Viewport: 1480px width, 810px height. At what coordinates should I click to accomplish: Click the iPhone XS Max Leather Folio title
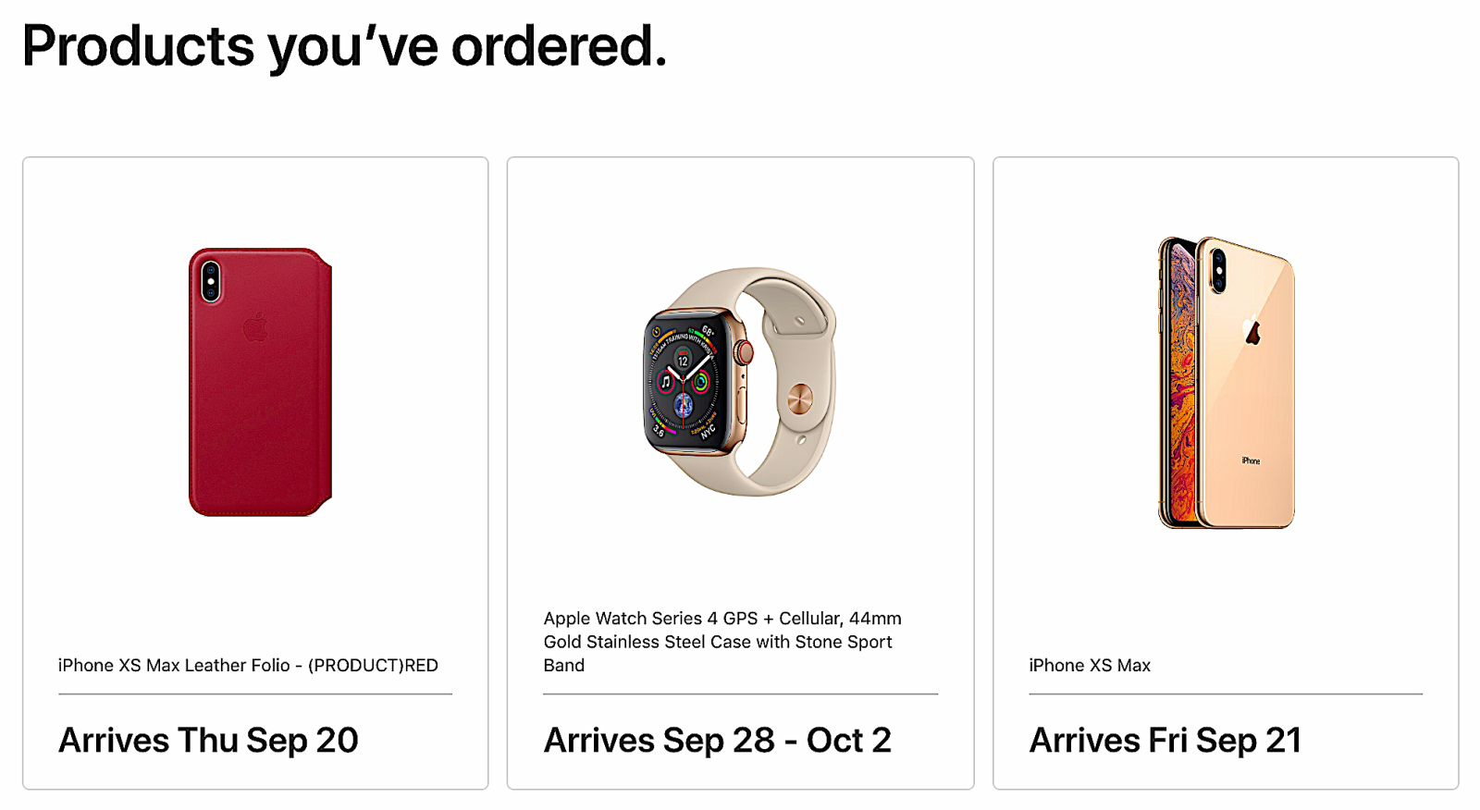click(248, 665)
